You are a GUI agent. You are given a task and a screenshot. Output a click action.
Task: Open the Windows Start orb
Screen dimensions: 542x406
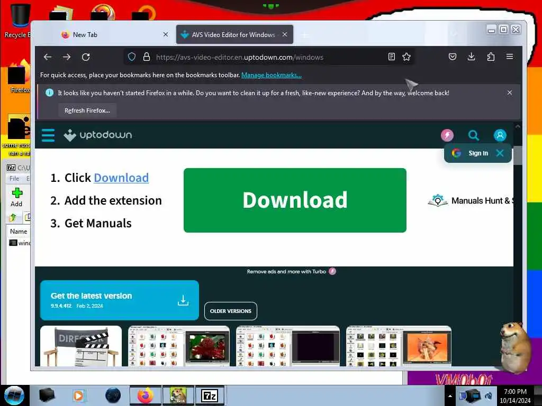(14, 395)
